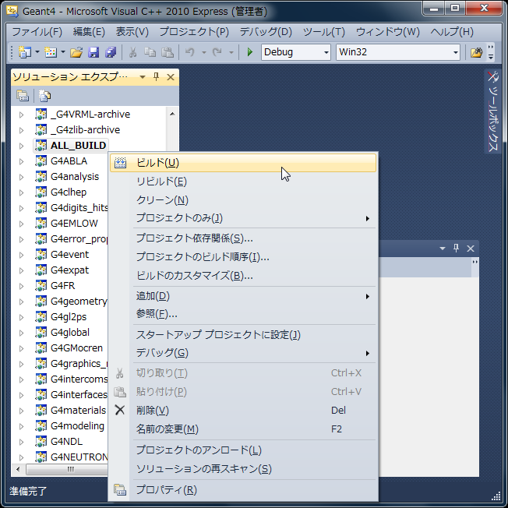Open the Debug configuration dropdown
This screenshot has width=508, height=508.
pos(326,52)
